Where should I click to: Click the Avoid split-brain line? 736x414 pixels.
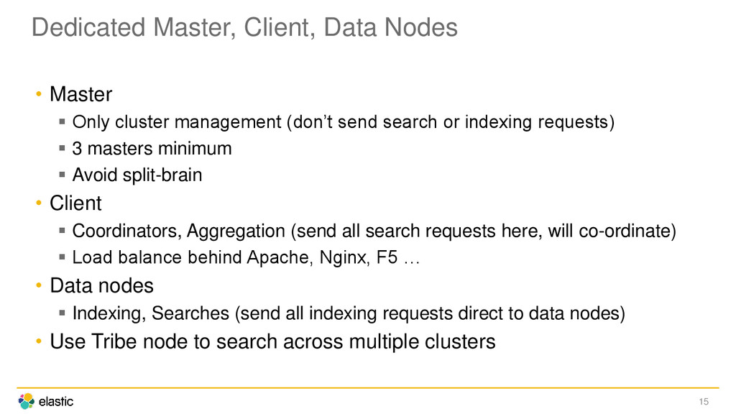[x=137, y=175]
